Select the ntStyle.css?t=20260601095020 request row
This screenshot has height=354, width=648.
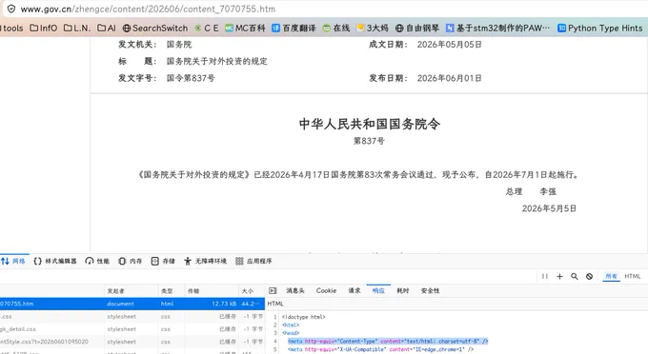[x=132, y=342]
